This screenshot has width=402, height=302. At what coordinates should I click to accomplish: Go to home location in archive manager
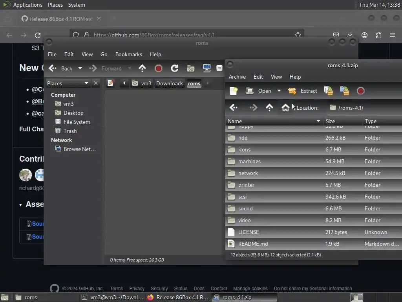pyautogui.click(x=285, y=108)
